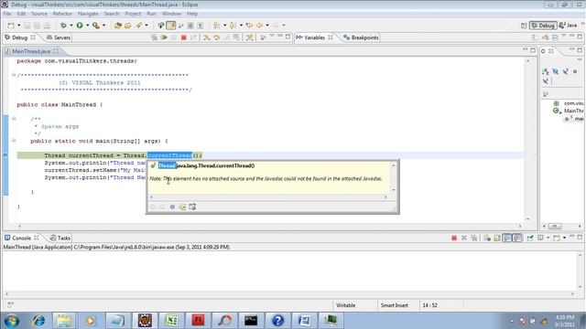The image size is (586, 329).
Task: Click Step Into in Debug toolbar
Action: 206,37
